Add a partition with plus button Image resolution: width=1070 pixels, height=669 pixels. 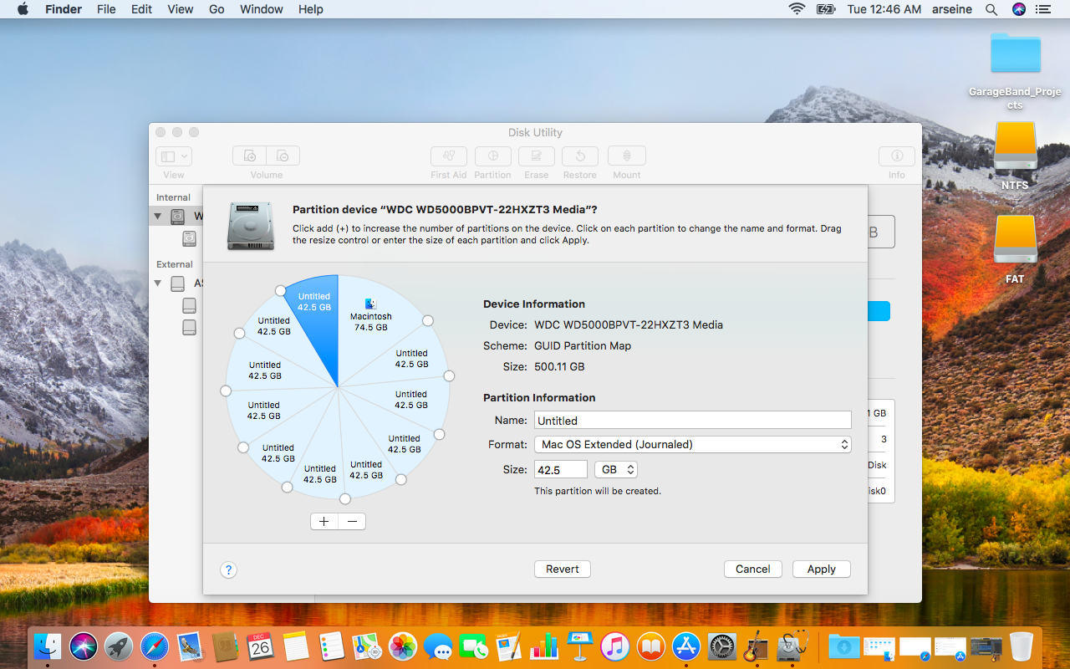point(324,522)
